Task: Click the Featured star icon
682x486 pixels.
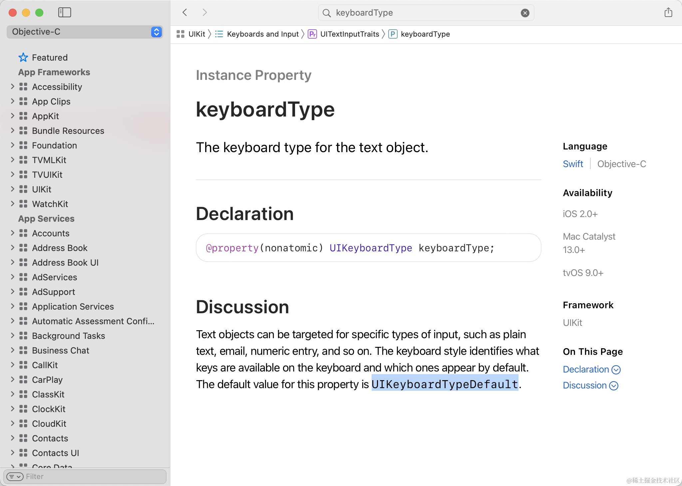Action: [x=23, y=58]
